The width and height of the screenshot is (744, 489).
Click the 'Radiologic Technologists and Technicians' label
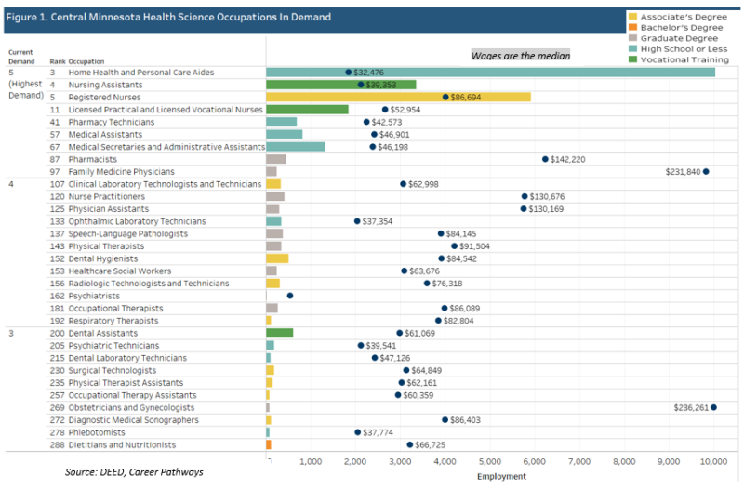tap(149, 284)
